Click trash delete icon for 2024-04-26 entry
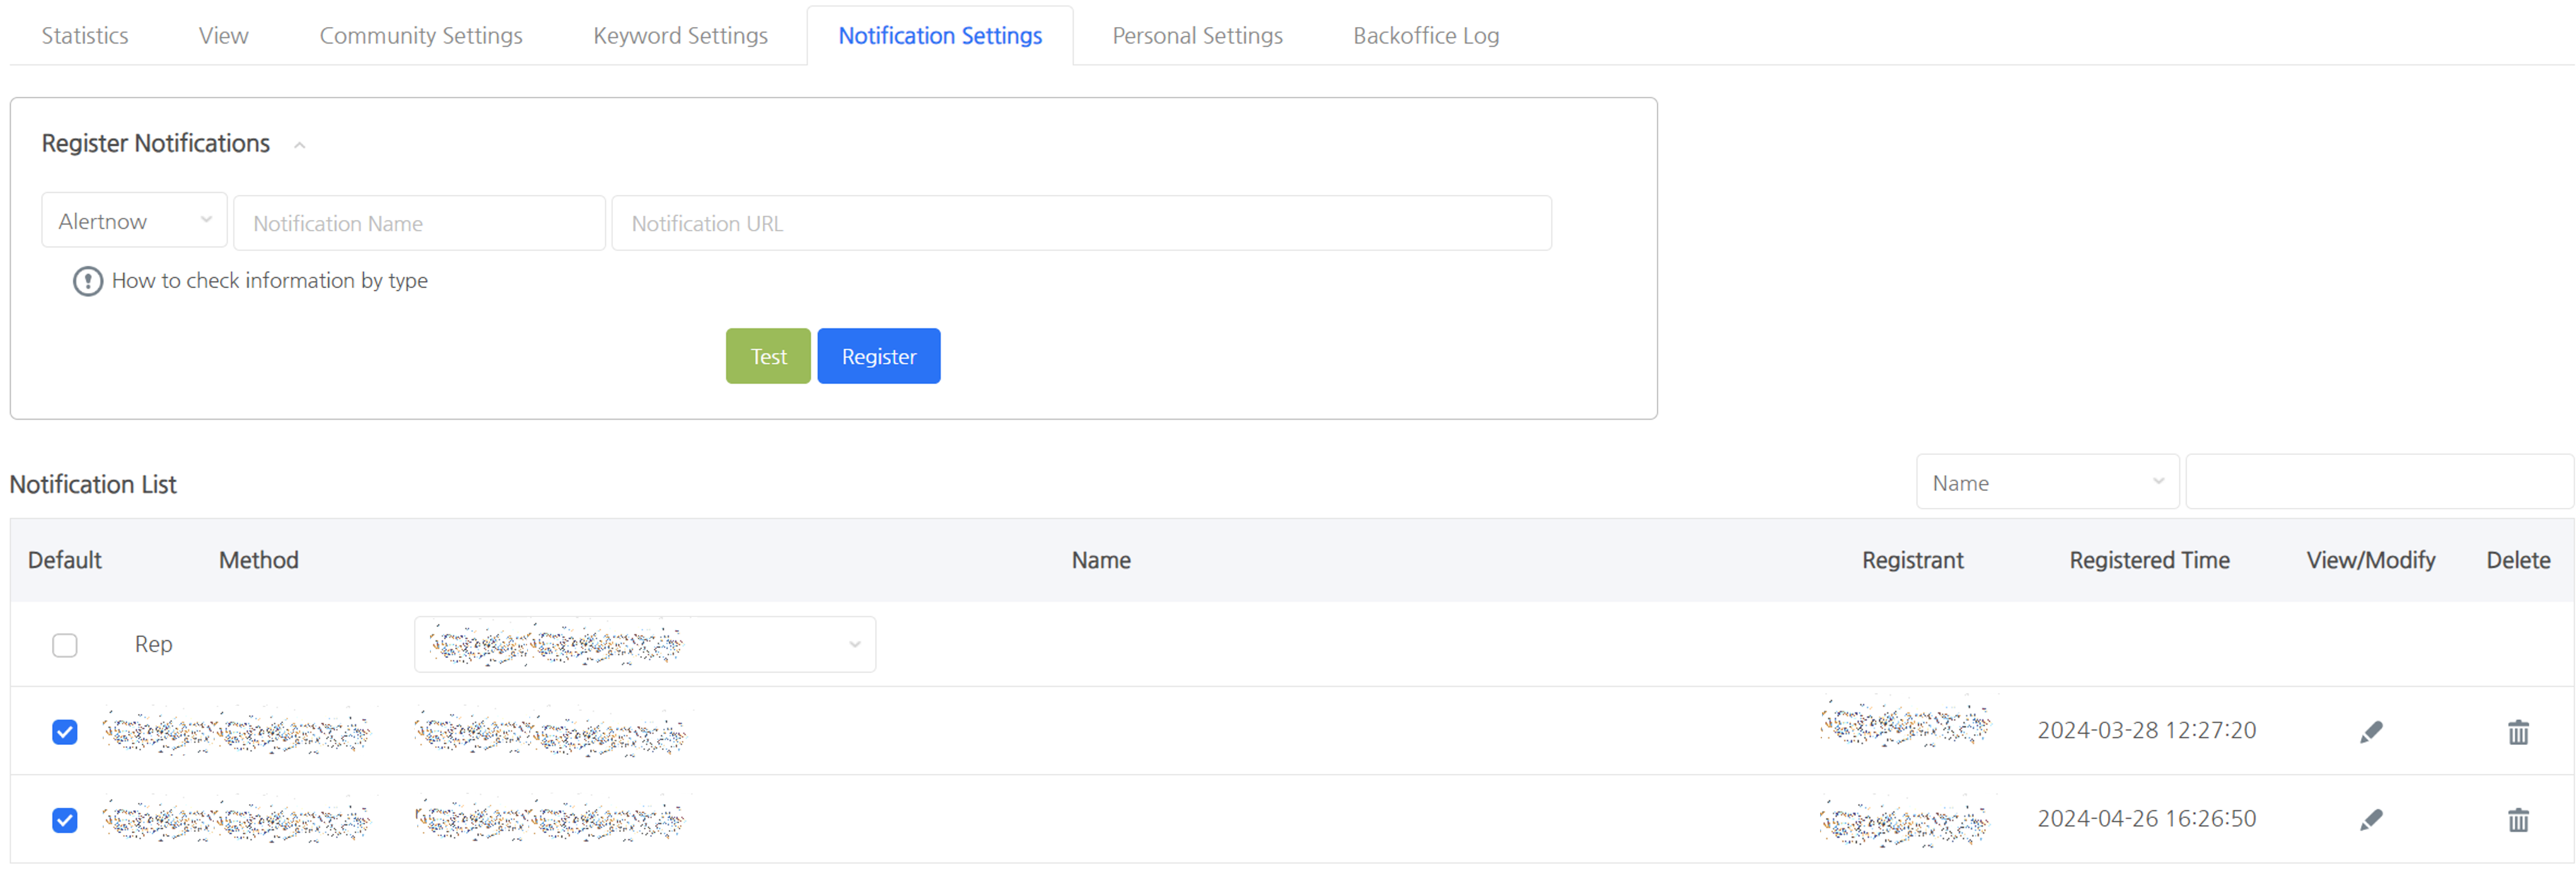2576x869 pixels. (x=2518, y=820)
